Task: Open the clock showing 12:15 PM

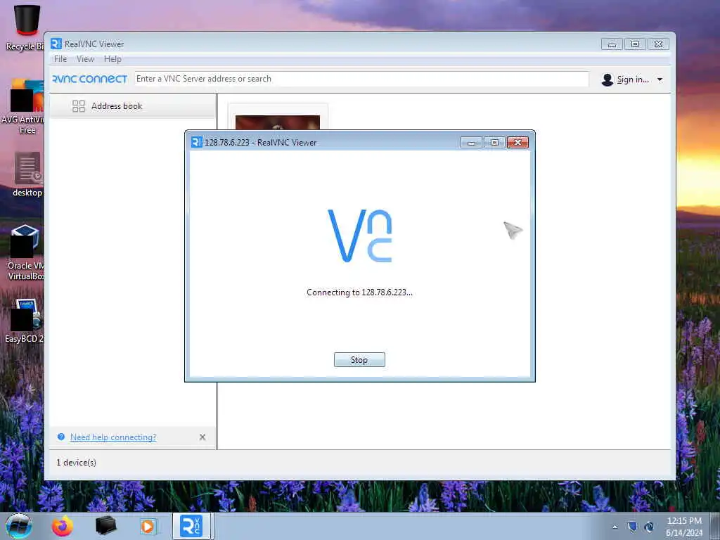Action: click(x=684, y=527)
